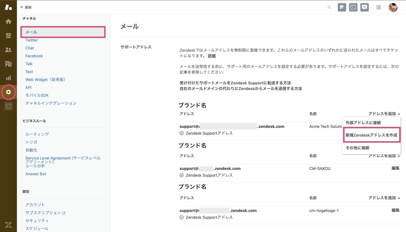Choose 新規Zendeskアドレスを作成 menu option
The image size is (406, 232).
(x=372, y=135)
